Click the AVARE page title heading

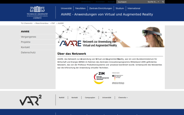coord(107,14)
